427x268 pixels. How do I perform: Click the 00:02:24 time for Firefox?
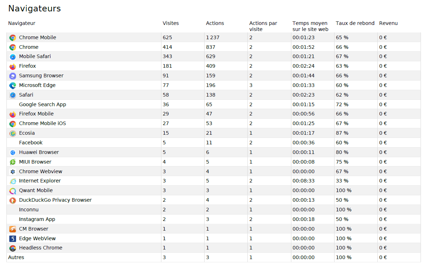point(303,66)
